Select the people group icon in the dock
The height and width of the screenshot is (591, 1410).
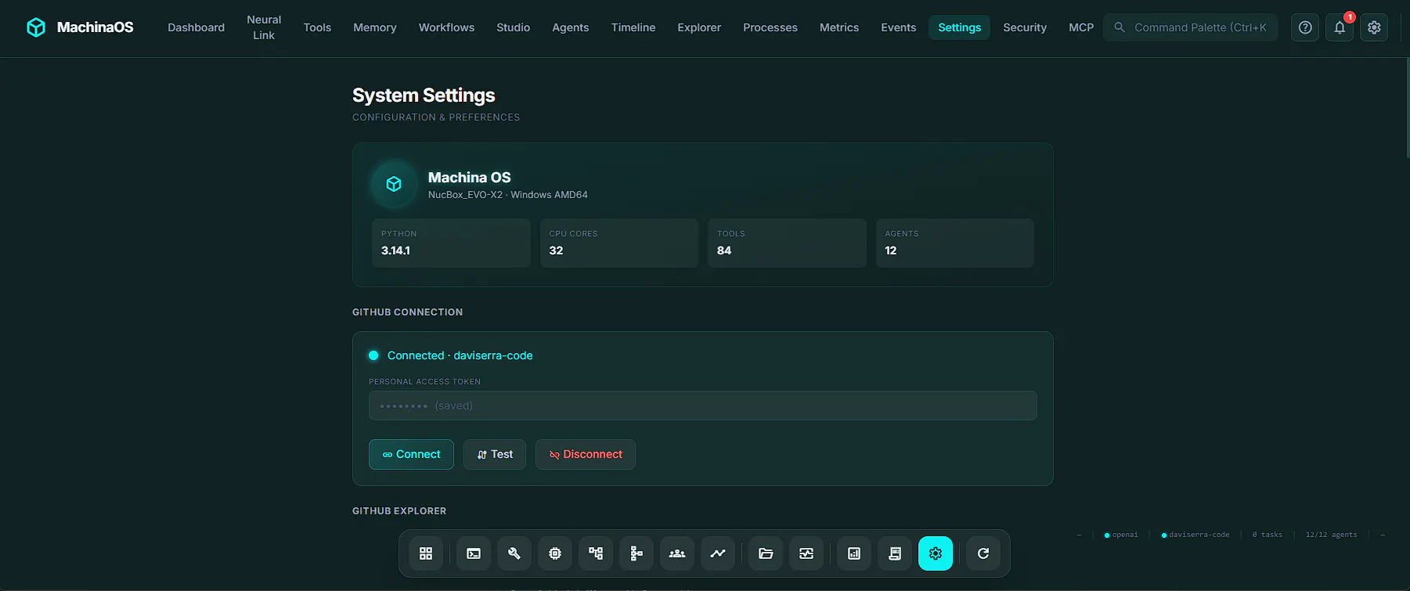click(x=677, y=553)
